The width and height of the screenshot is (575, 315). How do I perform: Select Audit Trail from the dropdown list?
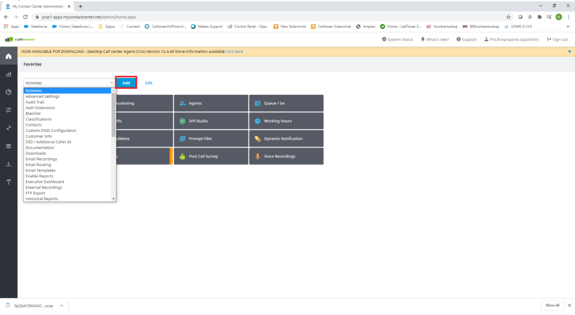coord(35,102)
